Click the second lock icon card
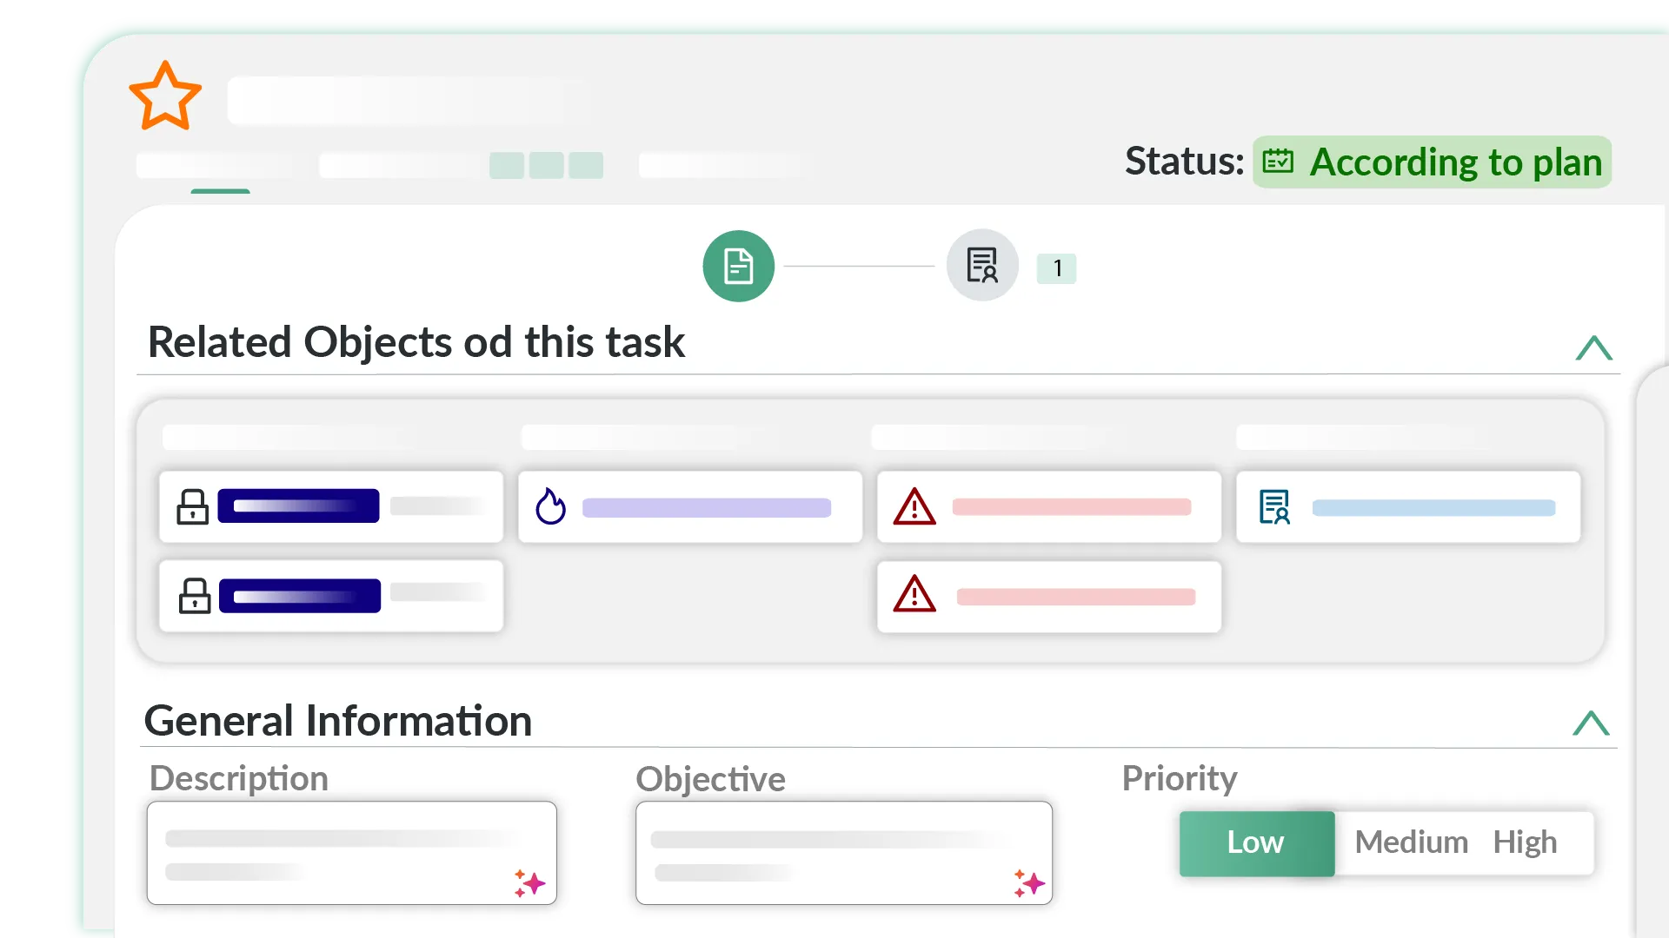 coord(331,597)
